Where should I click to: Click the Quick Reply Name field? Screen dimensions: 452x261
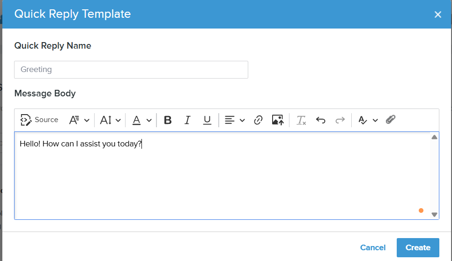click(131, 69)
